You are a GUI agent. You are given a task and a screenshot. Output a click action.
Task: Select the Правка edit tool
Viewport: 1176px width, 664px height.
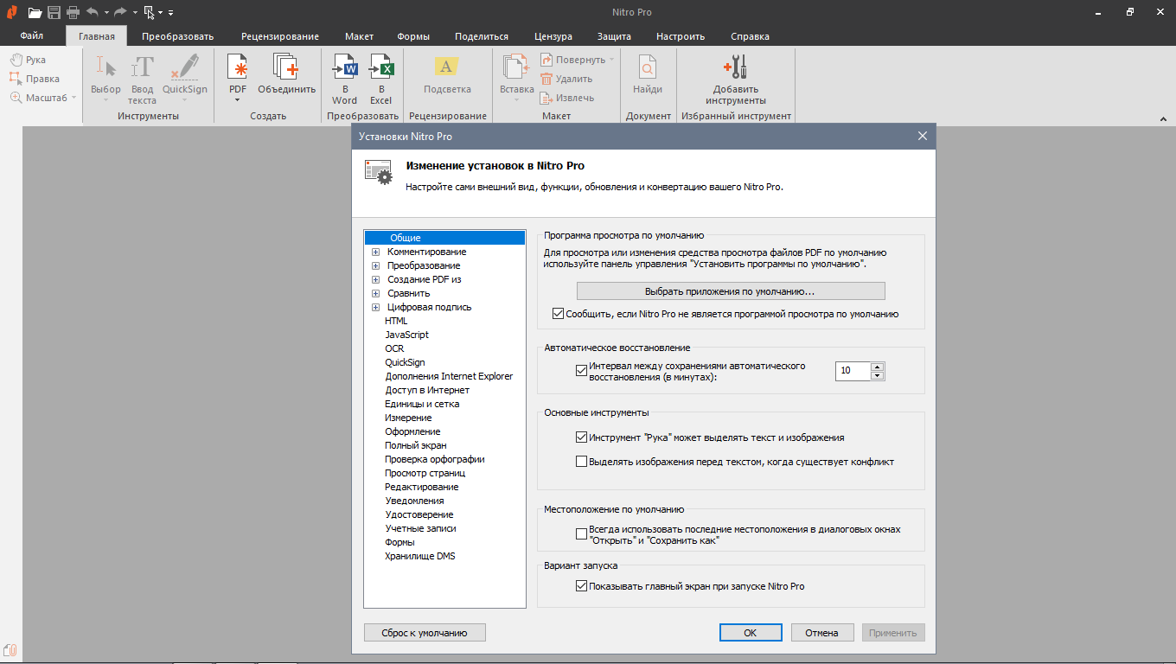point(35,79)
